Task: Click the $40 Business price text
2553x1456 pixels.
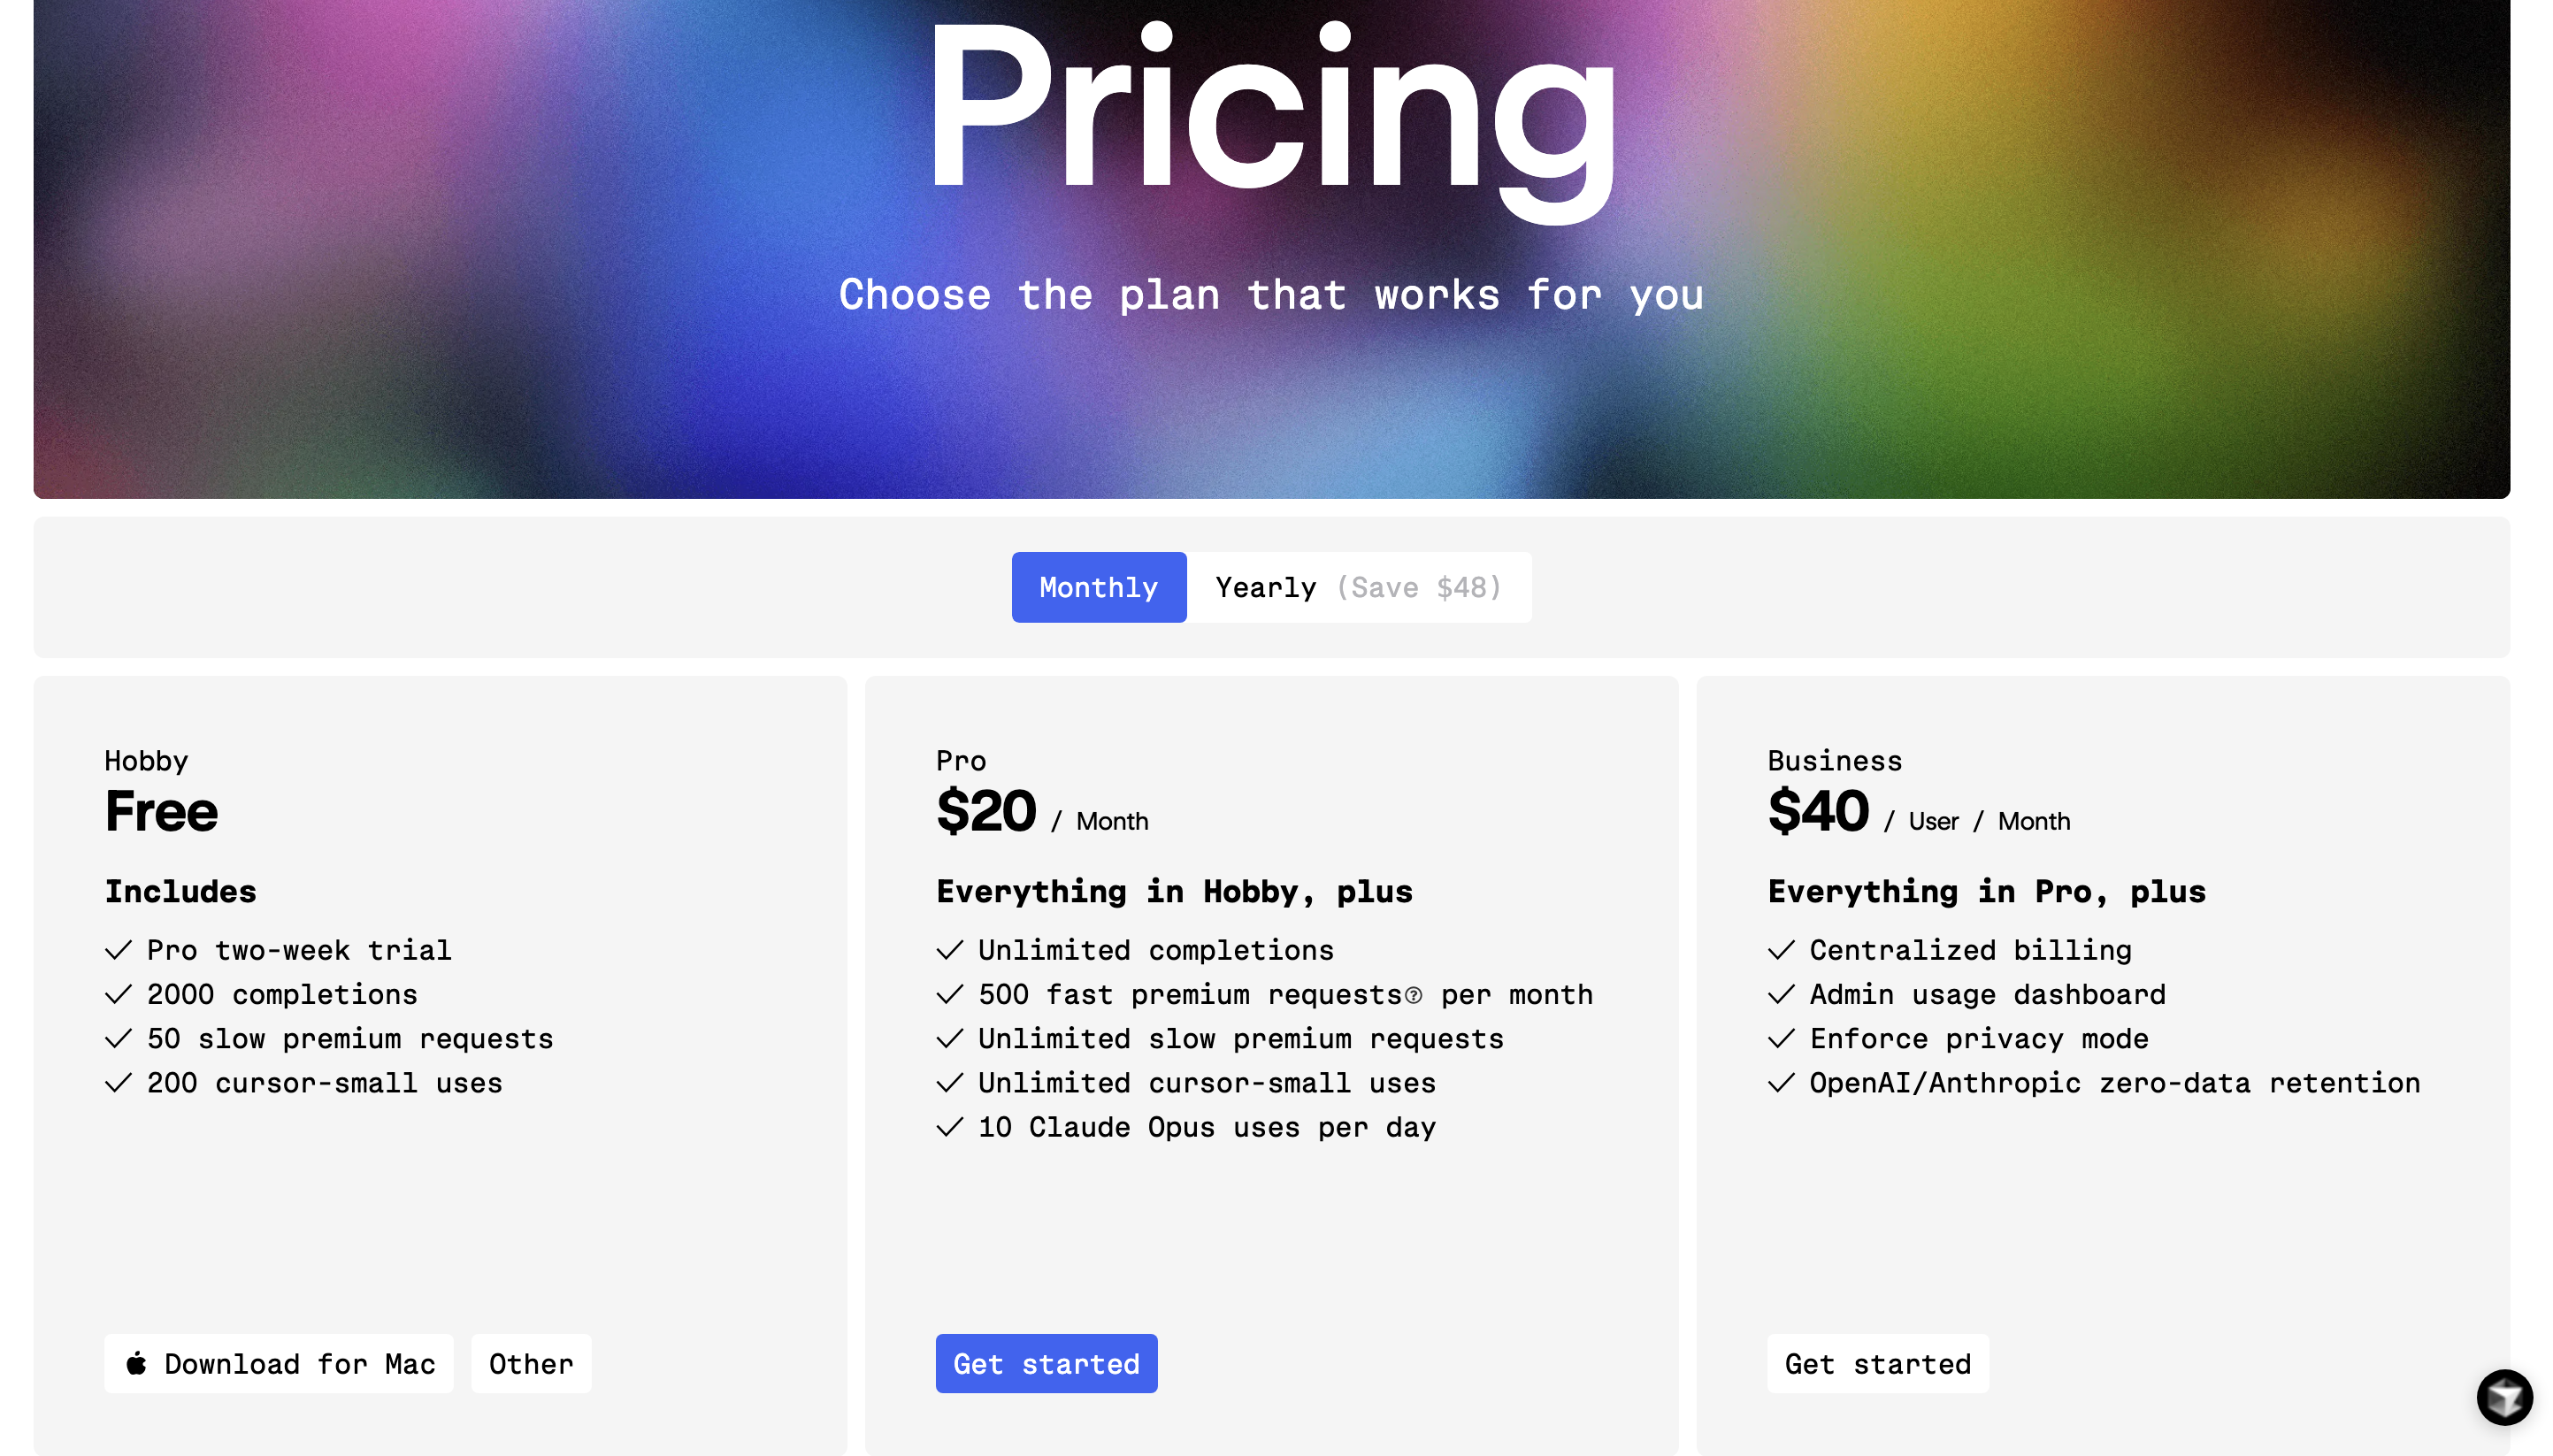Action: pos(1818,811)
